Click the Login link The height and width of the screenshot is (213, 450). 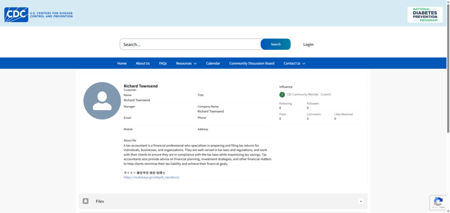click(308, 44)
